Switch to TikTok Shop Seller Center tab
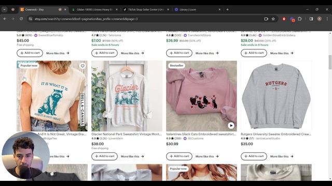This screenshot has height=186, width=332. coord(146,9)
